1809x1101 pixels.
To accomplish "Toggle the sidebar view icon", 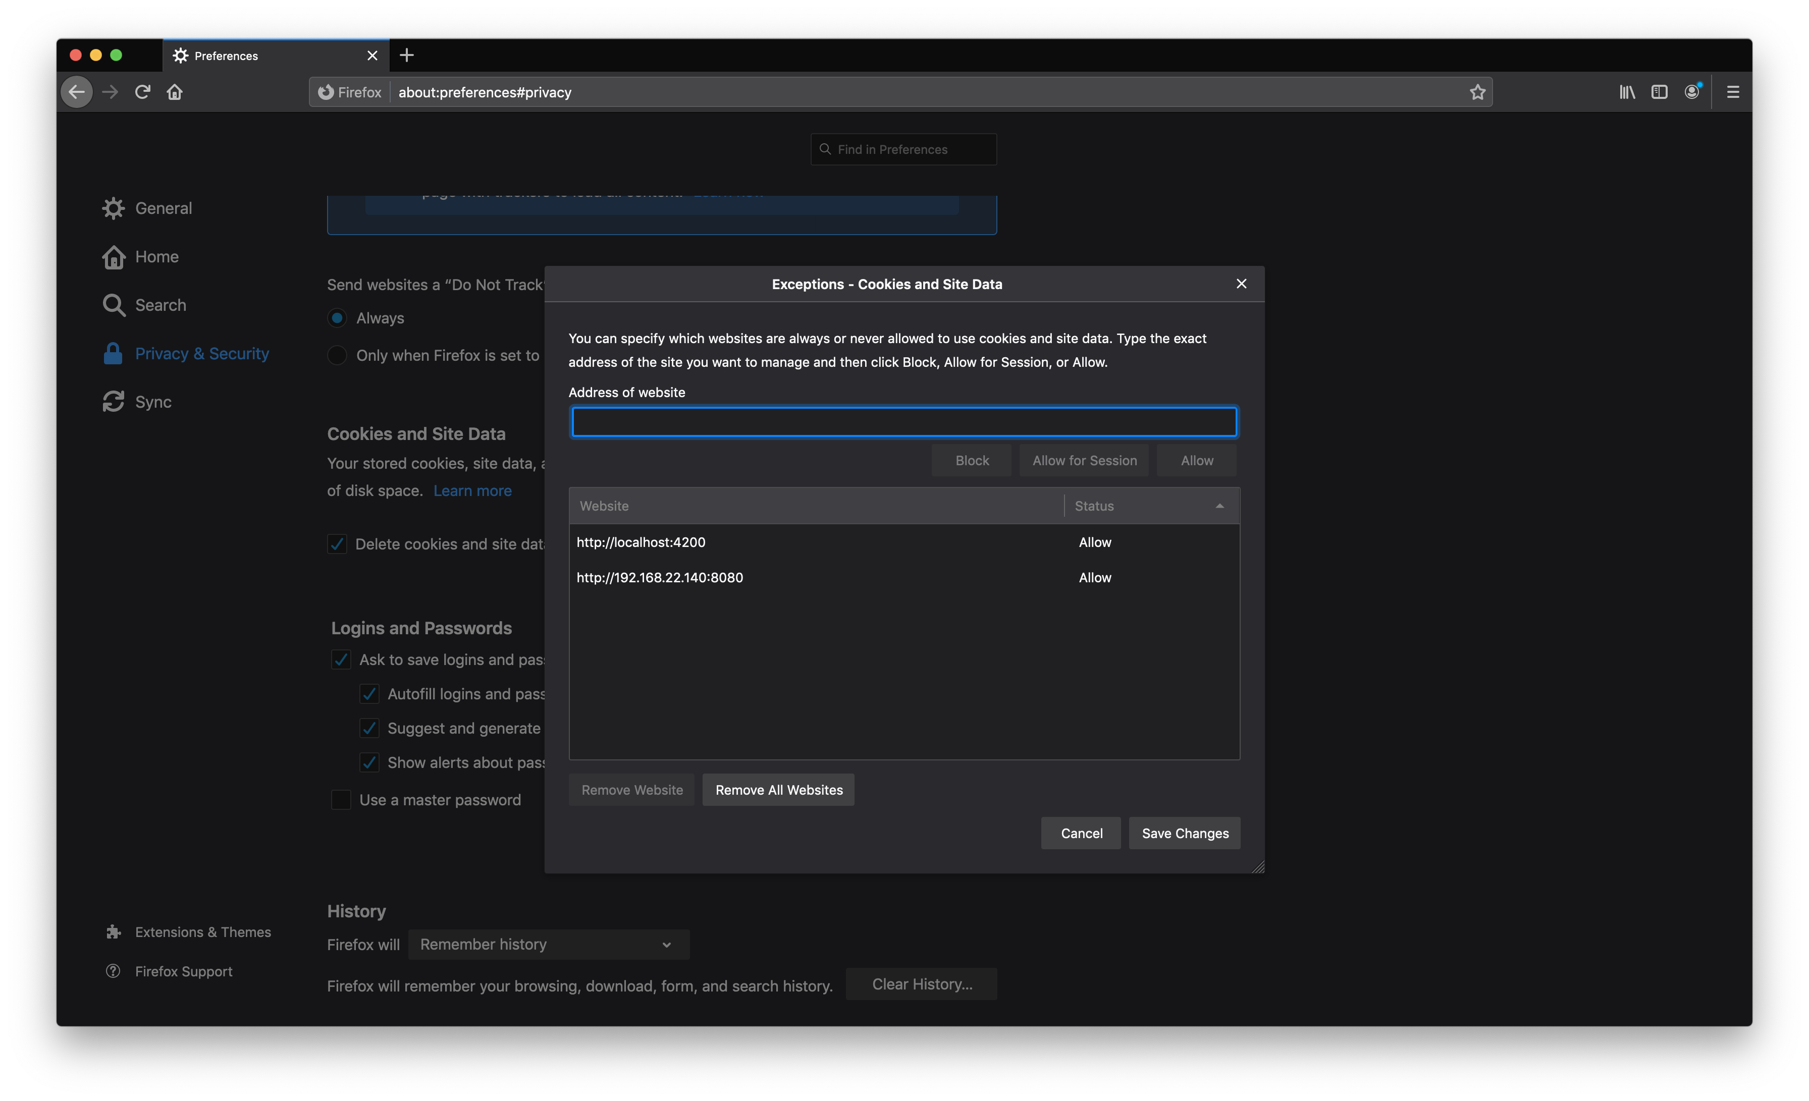I will pos(1659,92).
